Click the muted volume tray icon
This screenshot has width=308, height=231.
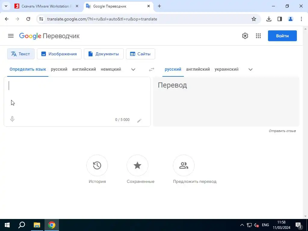coord(256,225)
